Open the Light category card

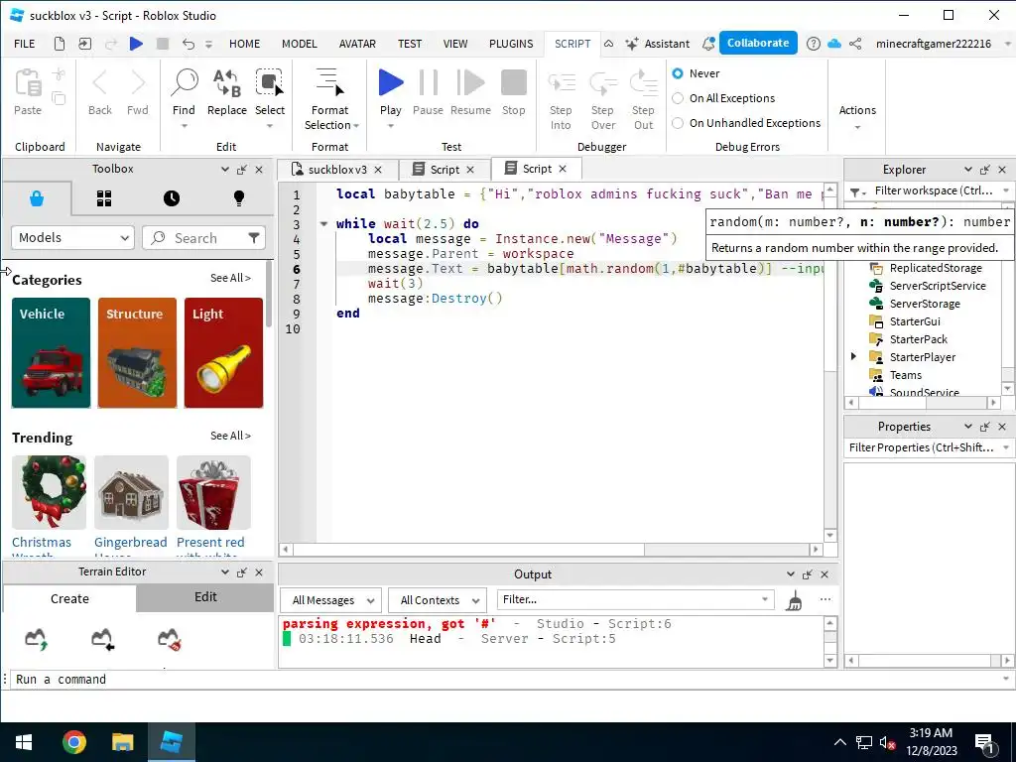(223, 352)
